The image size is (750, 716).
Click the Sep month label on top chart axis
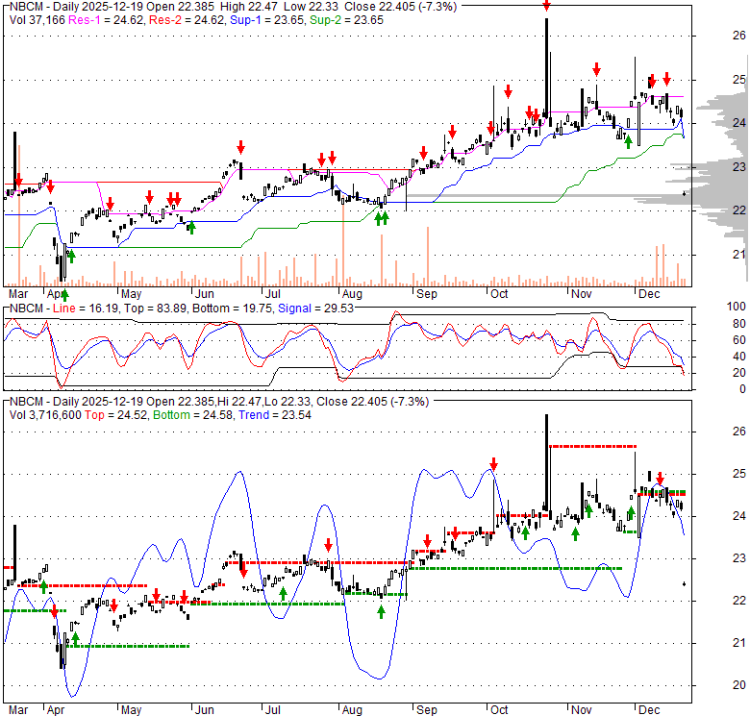coord(425,292)
